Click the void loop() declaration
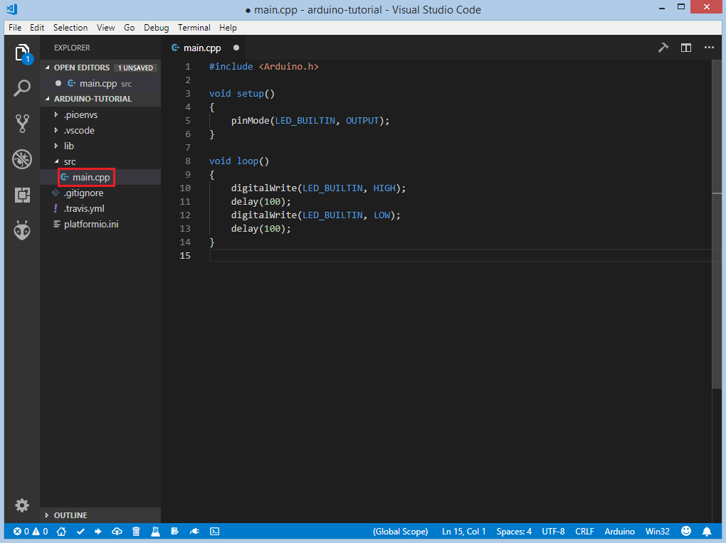 tap(239, 161)
